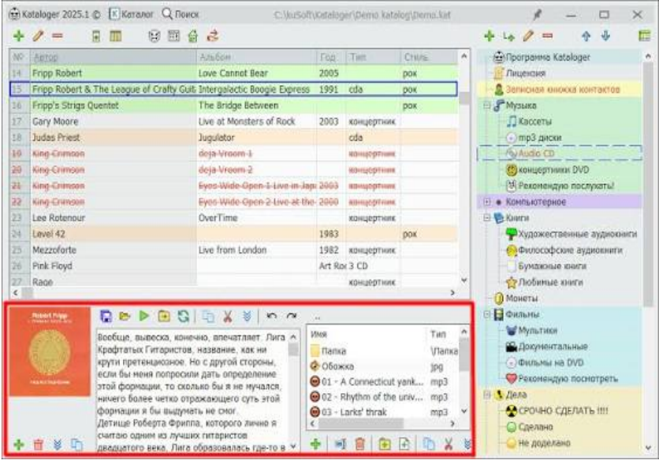This screenshot has width=659, height=460.
Task: Collapse the Фильмы tree node
Action: [x=486, y=314]
